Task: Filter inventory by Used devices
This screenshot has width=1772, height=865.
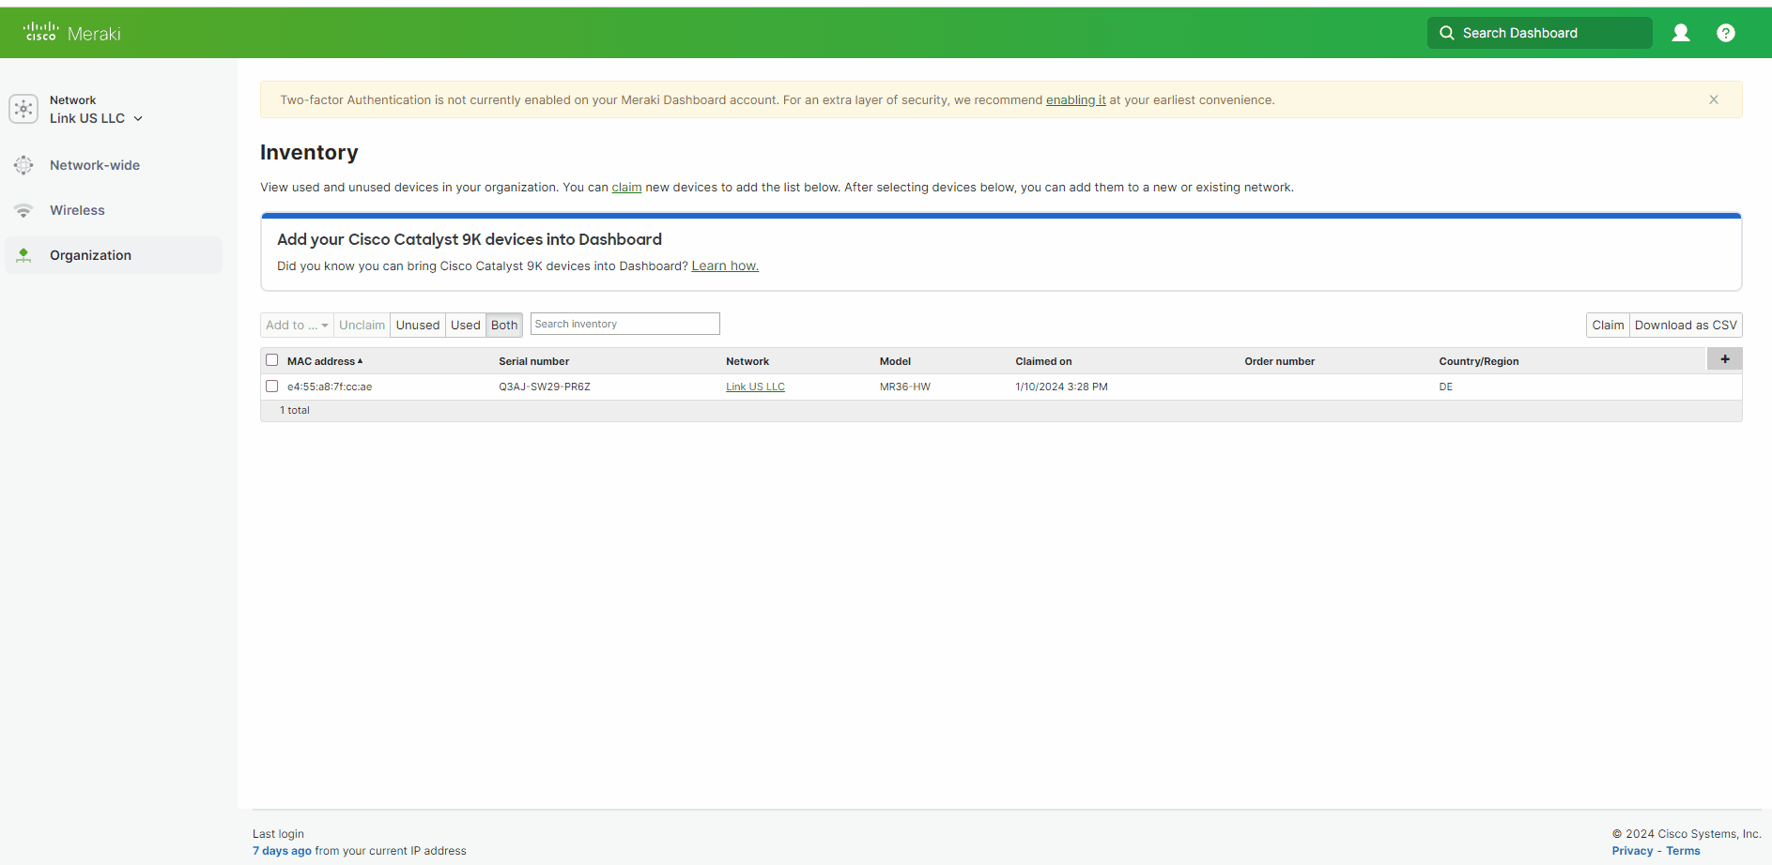Action: (x=465, y=326)
